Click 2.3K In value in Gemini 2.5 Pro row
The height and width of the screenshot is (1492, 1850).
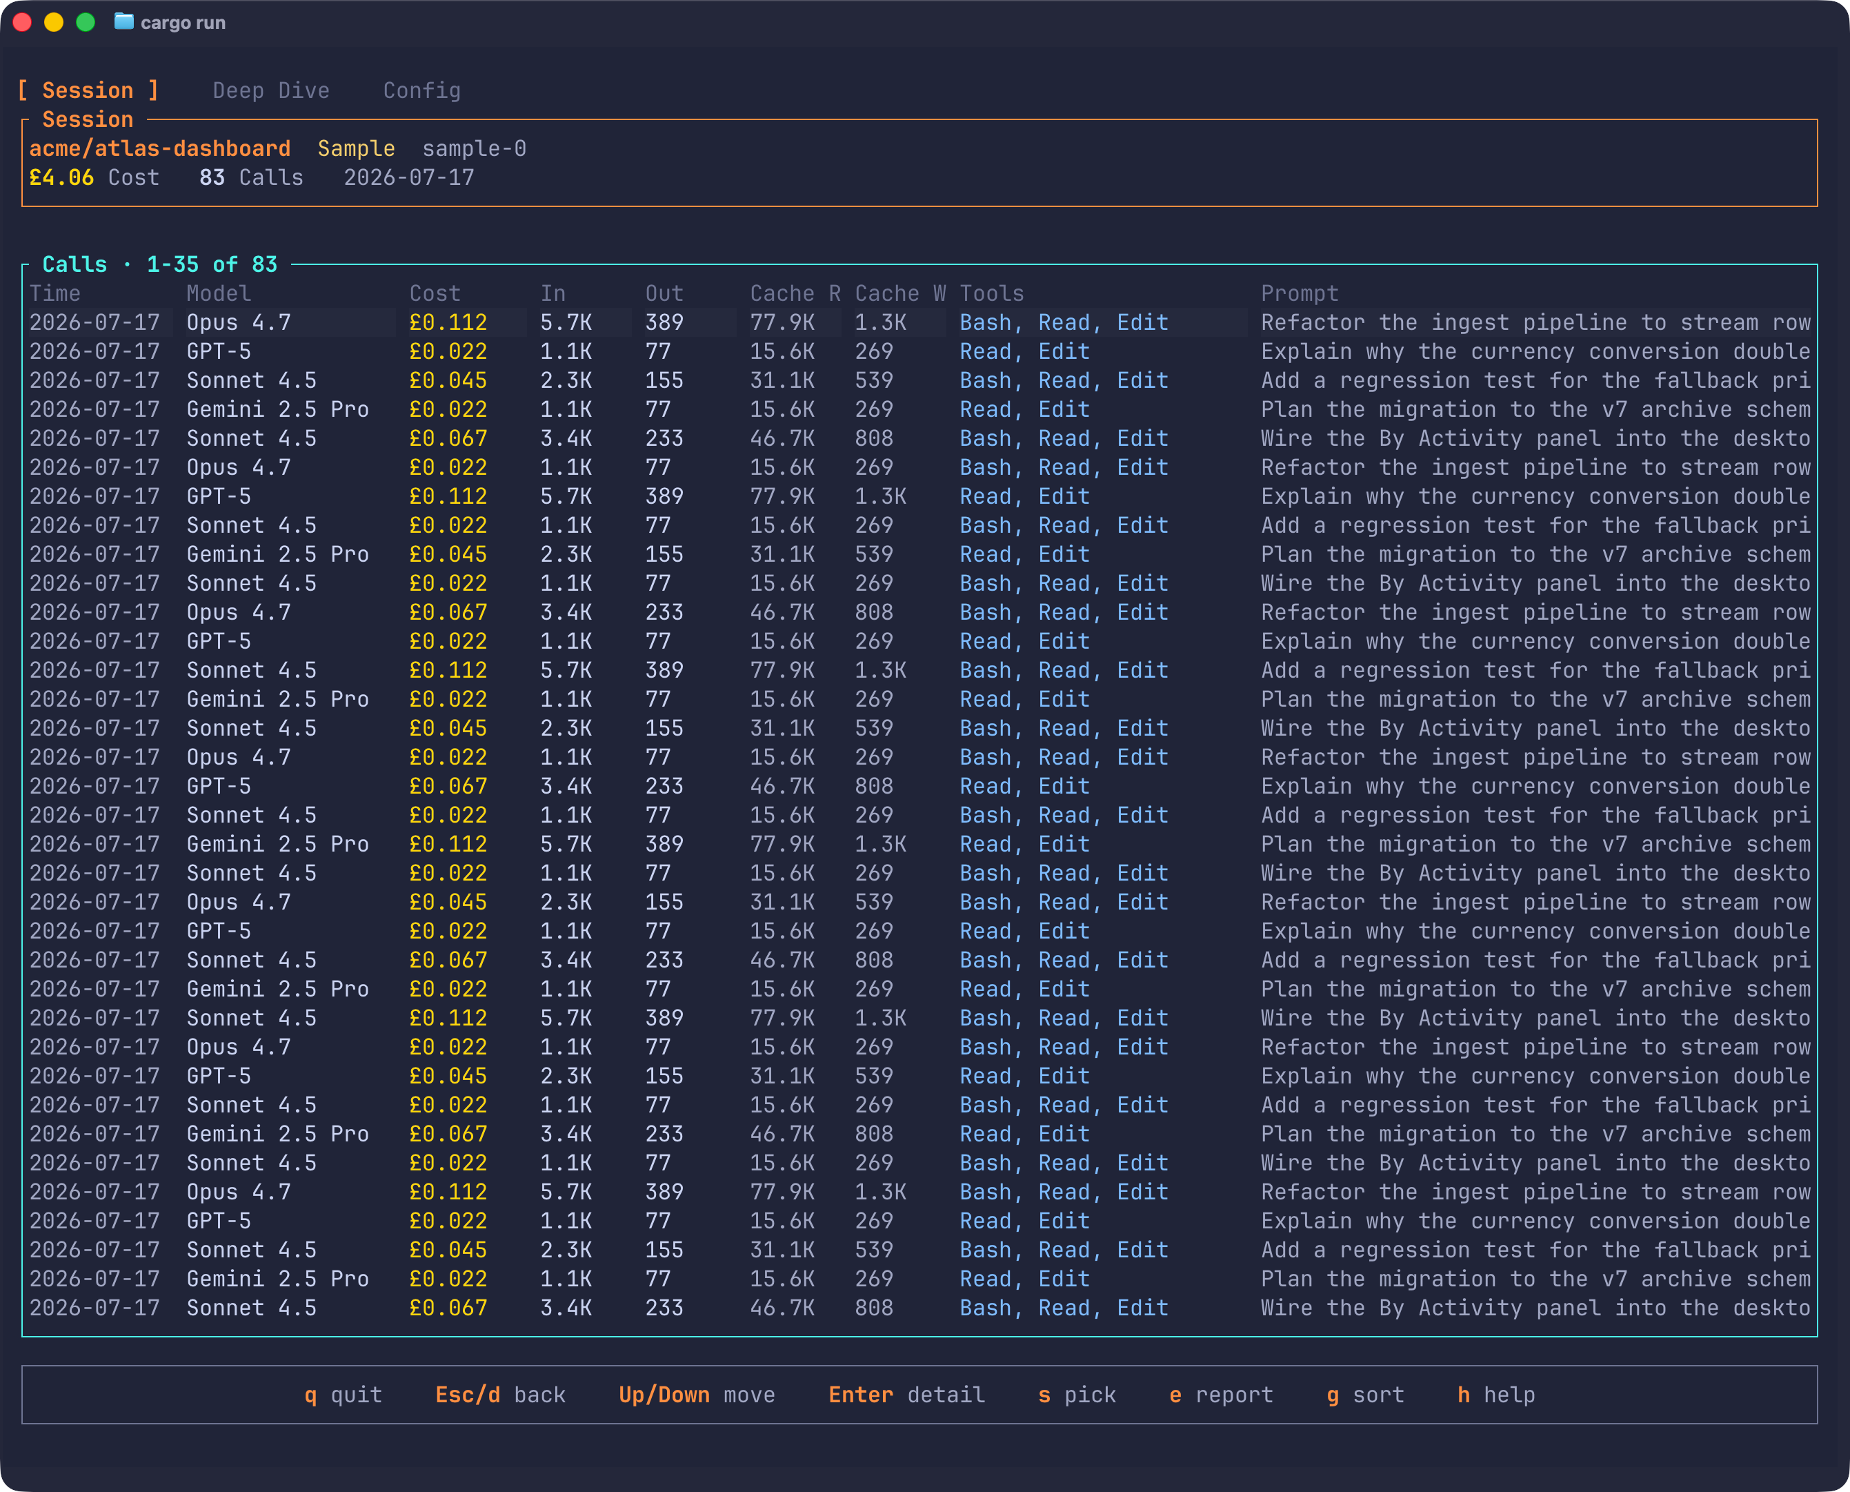(x=566, y=553)
